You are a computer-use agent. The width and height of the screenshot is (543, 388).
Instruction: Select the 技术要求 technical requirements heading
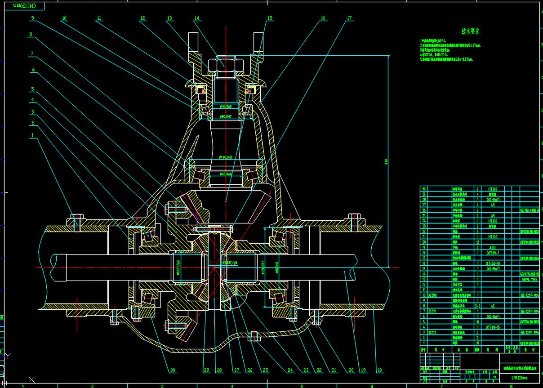point(470,31)
